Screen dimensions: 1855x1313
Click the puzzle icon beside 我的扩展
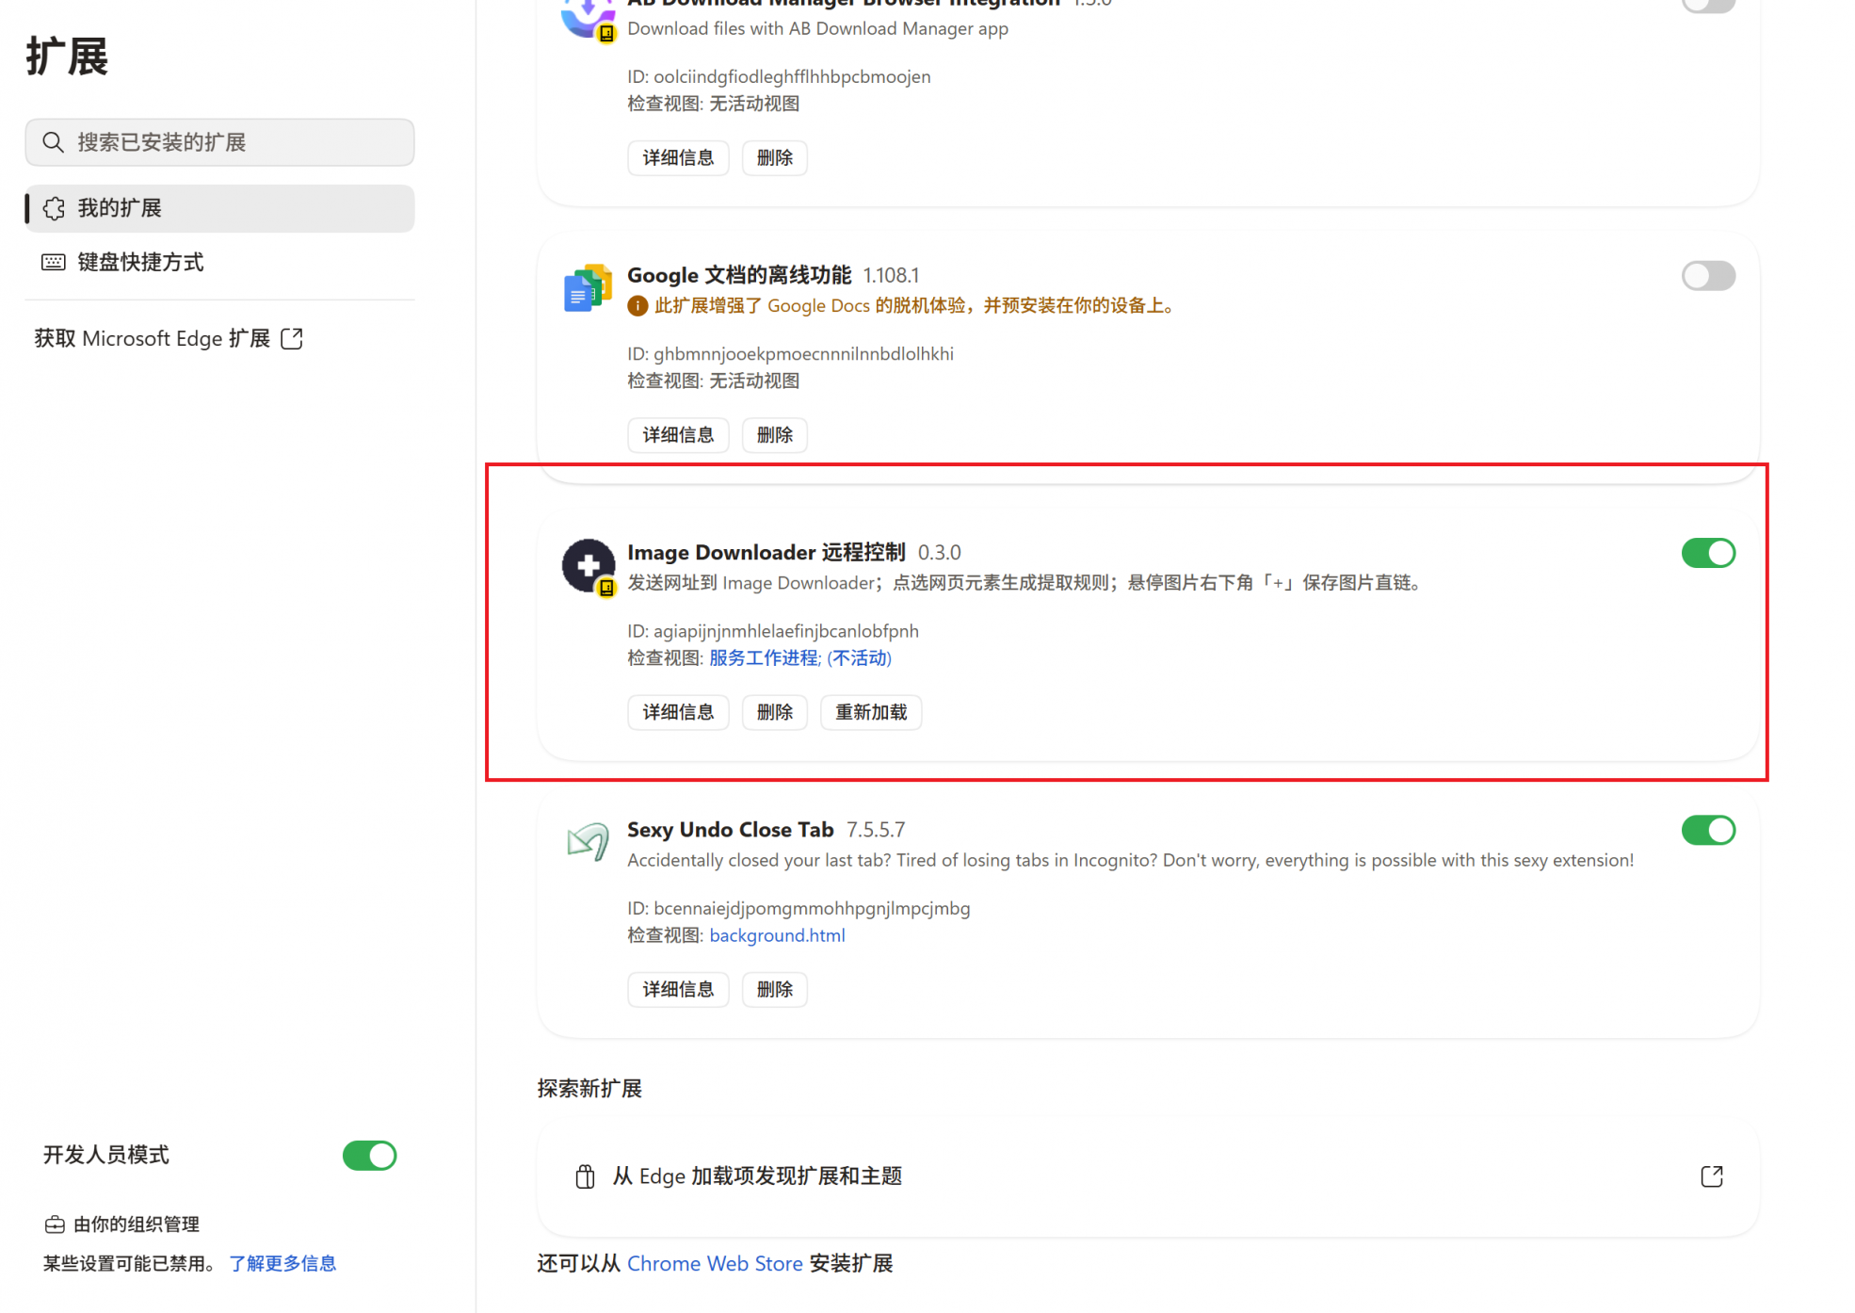pyautogui.click(x=54, y=208)
